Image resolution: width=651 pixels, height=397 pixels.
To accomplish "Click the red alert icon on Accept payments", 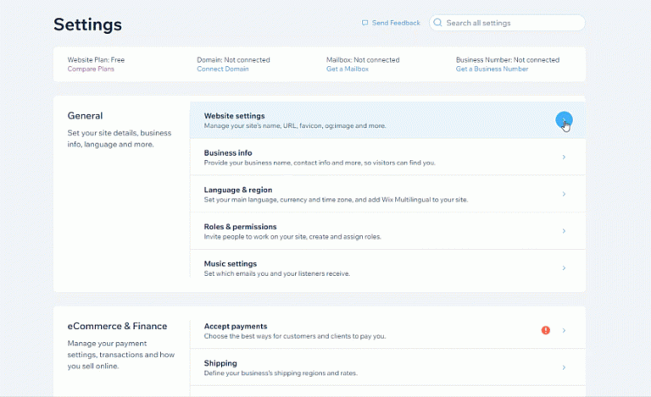I will (546, 330).
